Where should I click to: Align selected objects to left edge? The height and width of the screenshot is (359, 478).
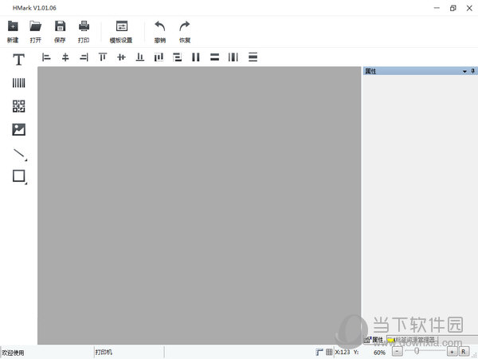[46, 57]
